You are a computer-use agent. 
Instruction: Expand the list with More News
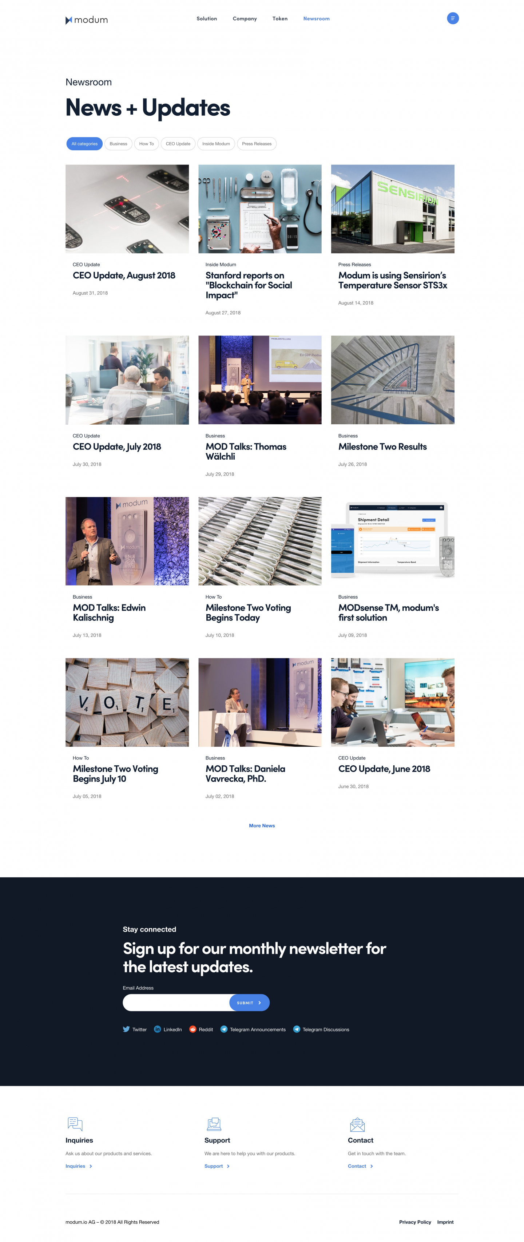point(262,825)
